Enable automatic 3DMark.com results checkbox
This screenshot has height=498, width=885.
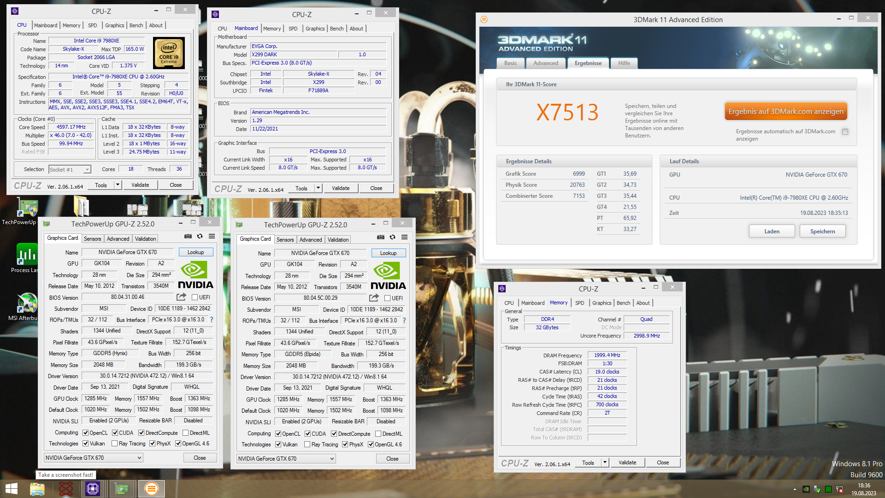click(845, 131)
